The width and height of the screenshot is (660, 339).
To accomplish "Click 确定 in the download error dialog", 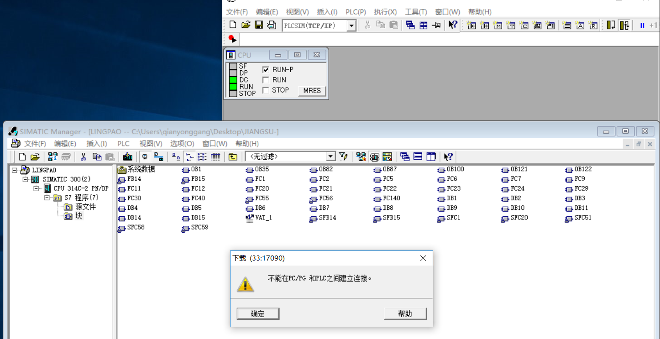I will click(258, 314).
